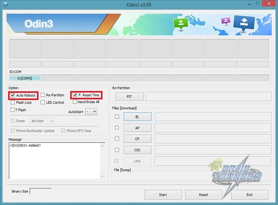
Task: Select the 0:[COM3] port box
Action: pos(25,78)
